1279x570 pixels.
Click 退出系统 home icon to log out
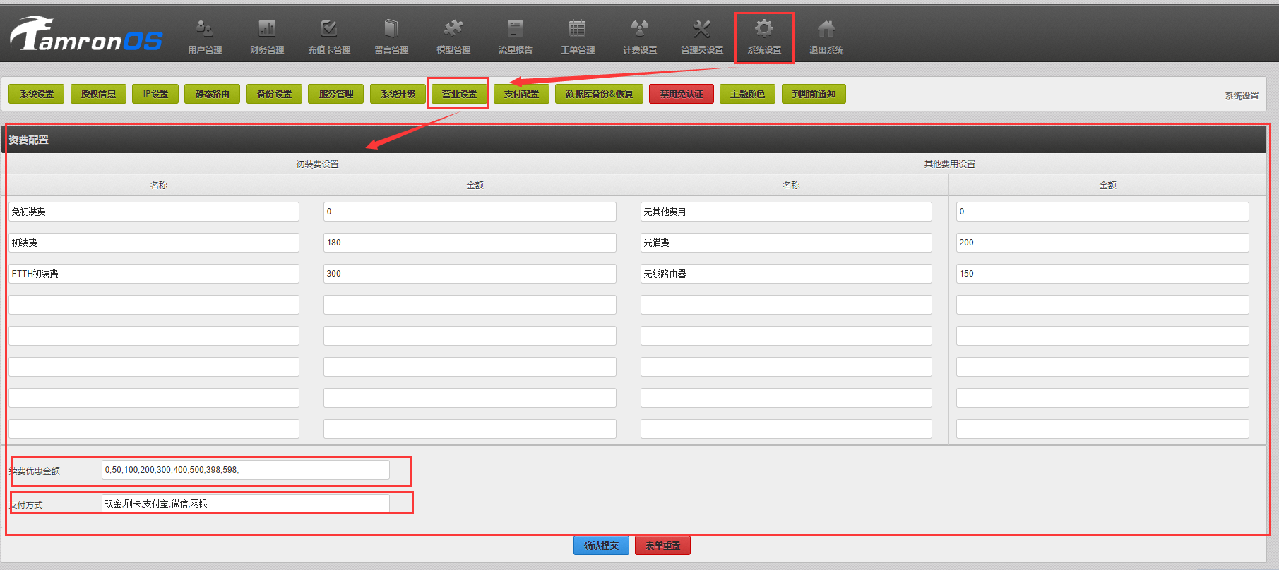point(826,29)
